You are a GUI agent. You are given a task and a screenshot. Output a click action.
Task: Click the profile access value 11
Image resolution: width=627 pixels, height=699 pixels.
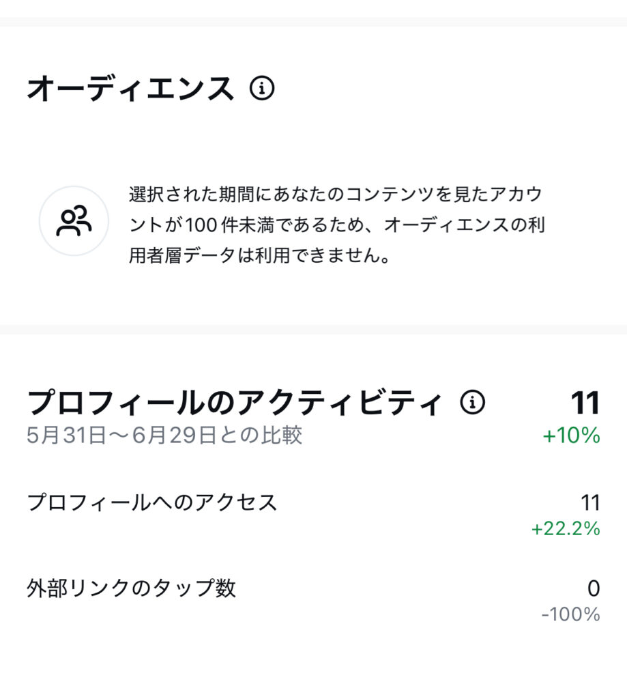coord(589,503)
